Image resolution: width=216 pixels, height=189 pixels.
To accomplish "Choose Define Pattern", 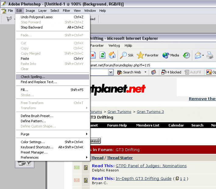I will (52, 121).
